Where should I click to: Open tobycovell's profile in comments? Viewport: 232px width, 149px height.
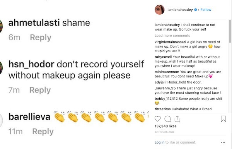[x=163, y=57]
